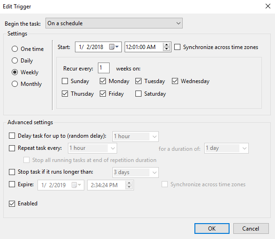
Task: Close the Edit Trigger dialog
Action: (x=268, y=6)
